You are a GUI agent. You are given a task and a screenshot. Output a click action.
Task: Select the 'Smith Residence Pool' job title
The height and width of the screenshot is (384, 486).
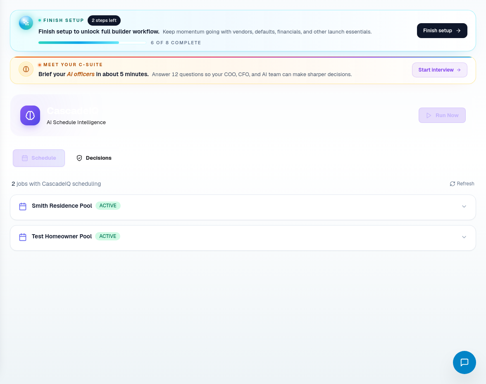click(62, 206)
